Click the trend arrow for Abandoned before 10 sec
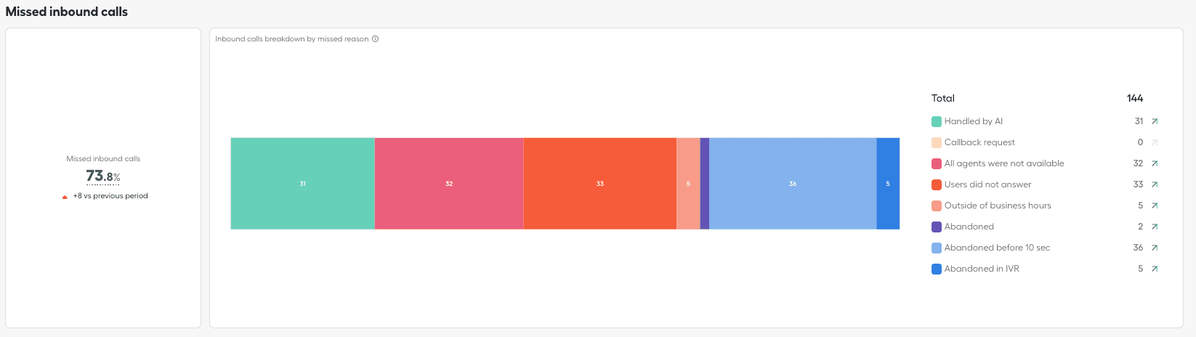 tap(1155, 248)
